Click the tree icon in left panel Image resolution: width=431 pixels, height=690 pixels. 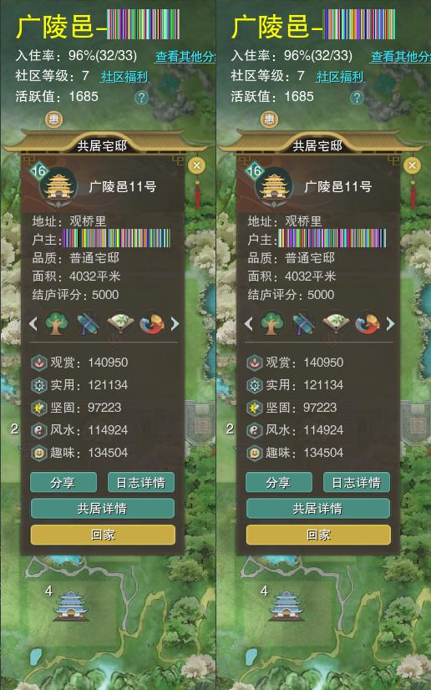57,324
